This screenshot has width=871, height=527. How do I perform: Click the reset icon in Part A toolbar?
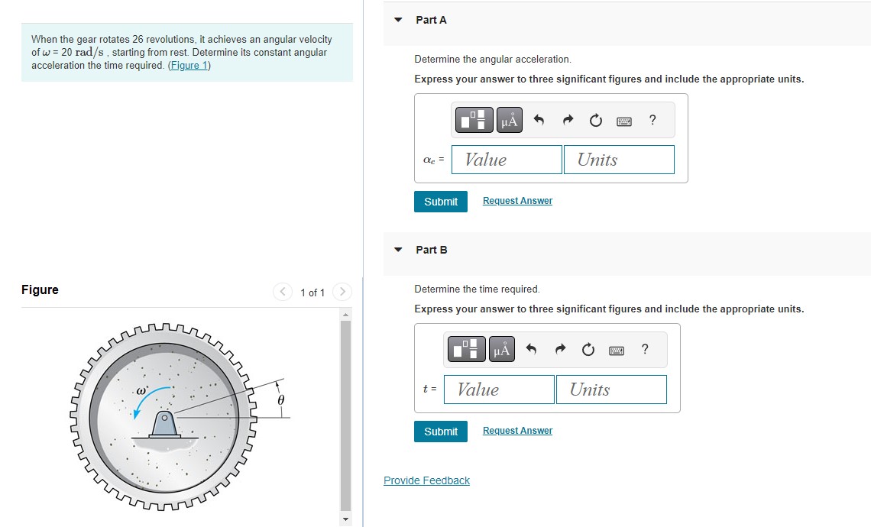click(595, 120)
